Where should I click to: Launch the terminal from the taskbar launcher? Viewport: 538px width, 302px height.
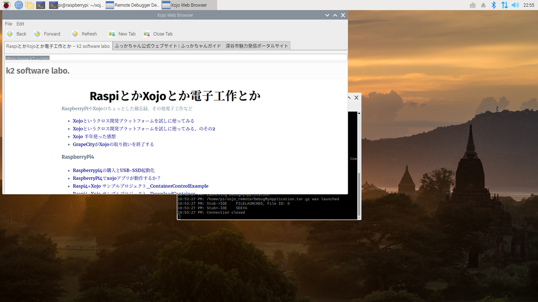[x=40, y=5]
